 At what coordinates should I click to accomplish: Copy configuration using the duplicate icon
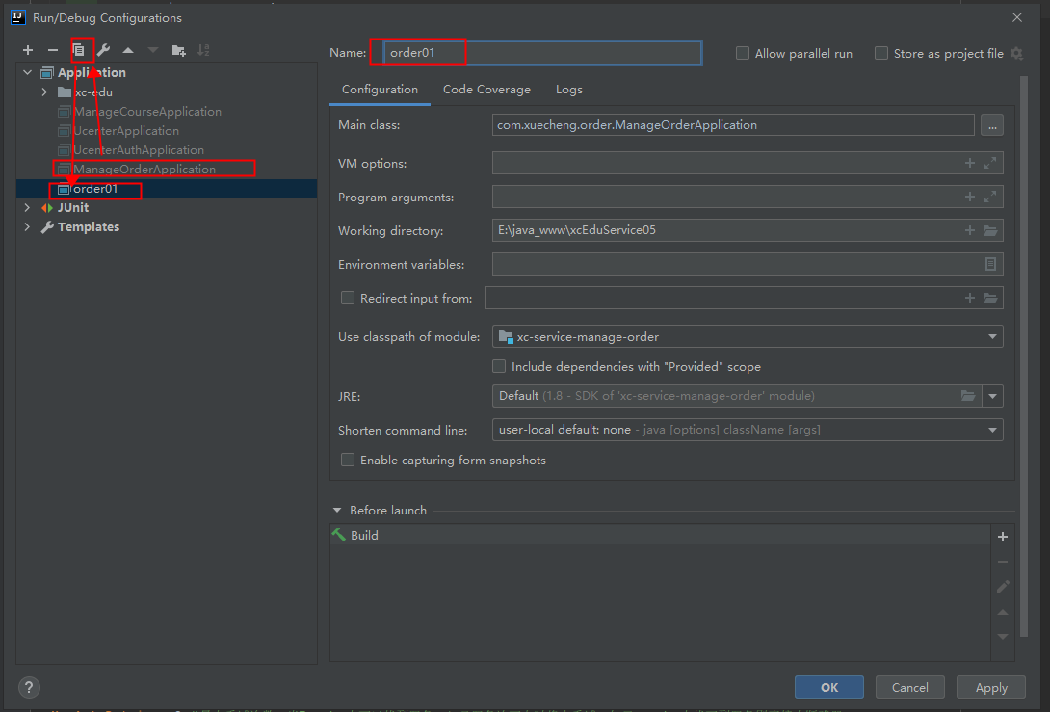point(78,50)
